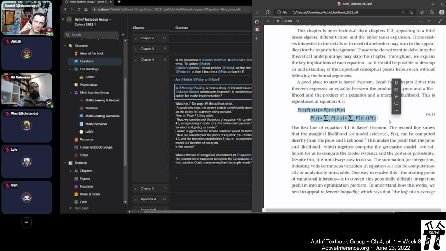Open the Boxes & Tables page
The height and width of the screenshot is (251, 446).
pos(90,194)
